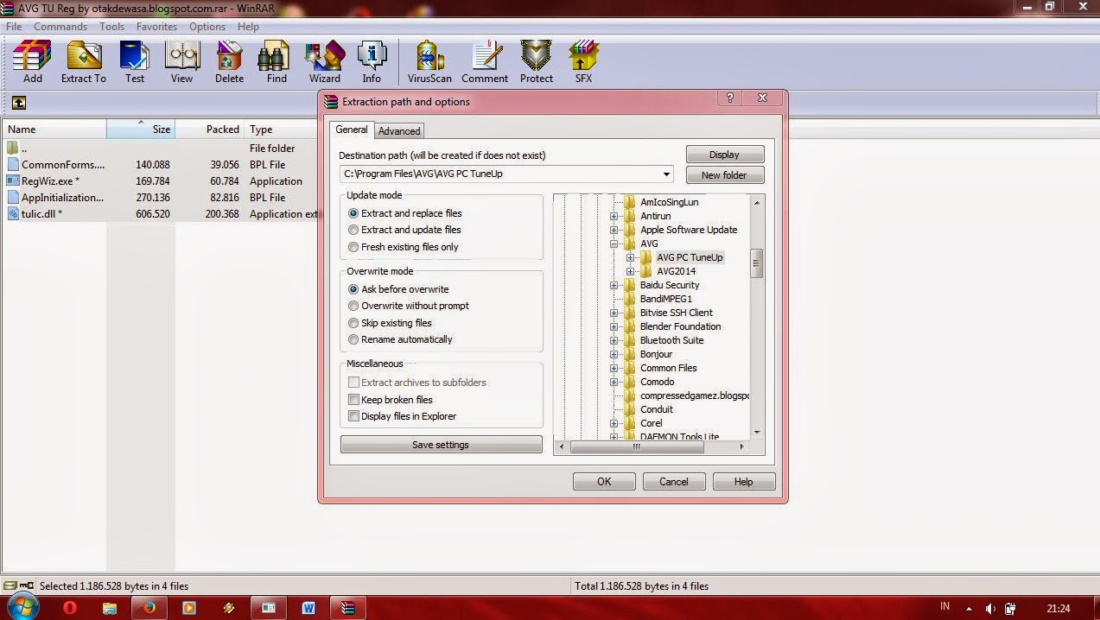
Task: Open the Options menu
Action: [x=207, y=27]
